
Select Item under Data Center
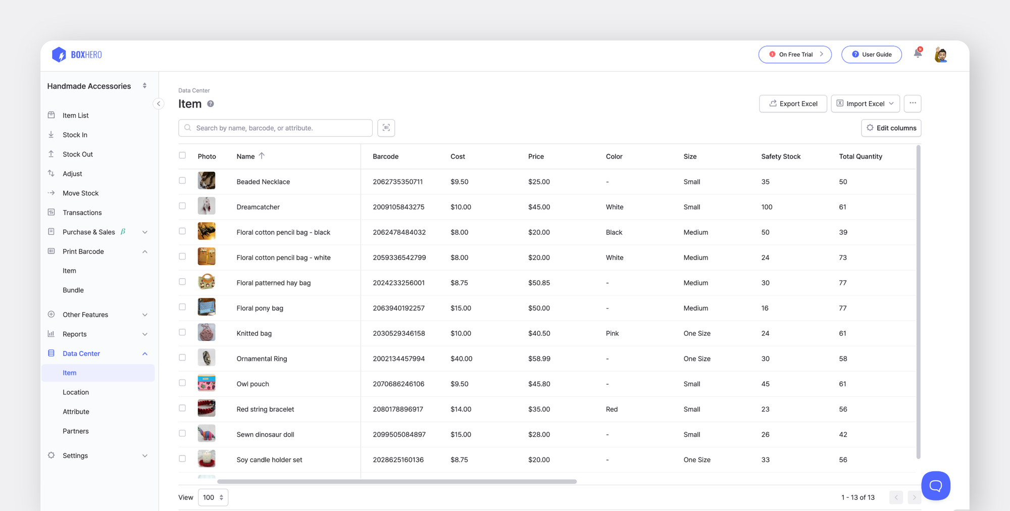pyautogui.click(x=69, y=372)
